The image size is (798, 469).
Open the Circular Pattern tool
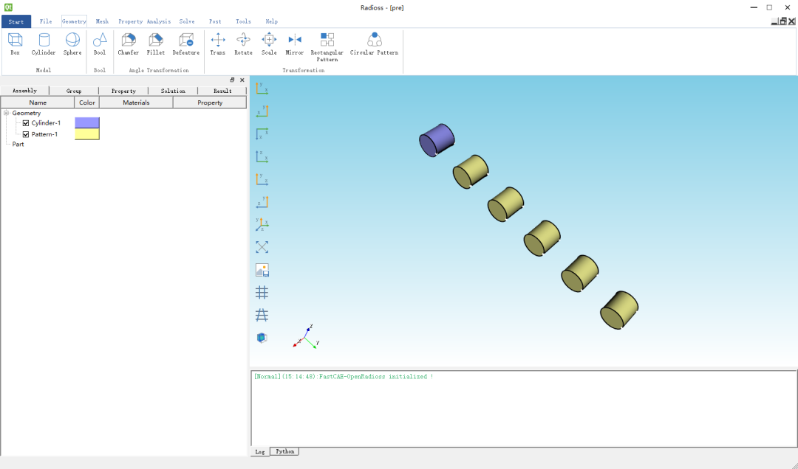(x=374, y=44)
